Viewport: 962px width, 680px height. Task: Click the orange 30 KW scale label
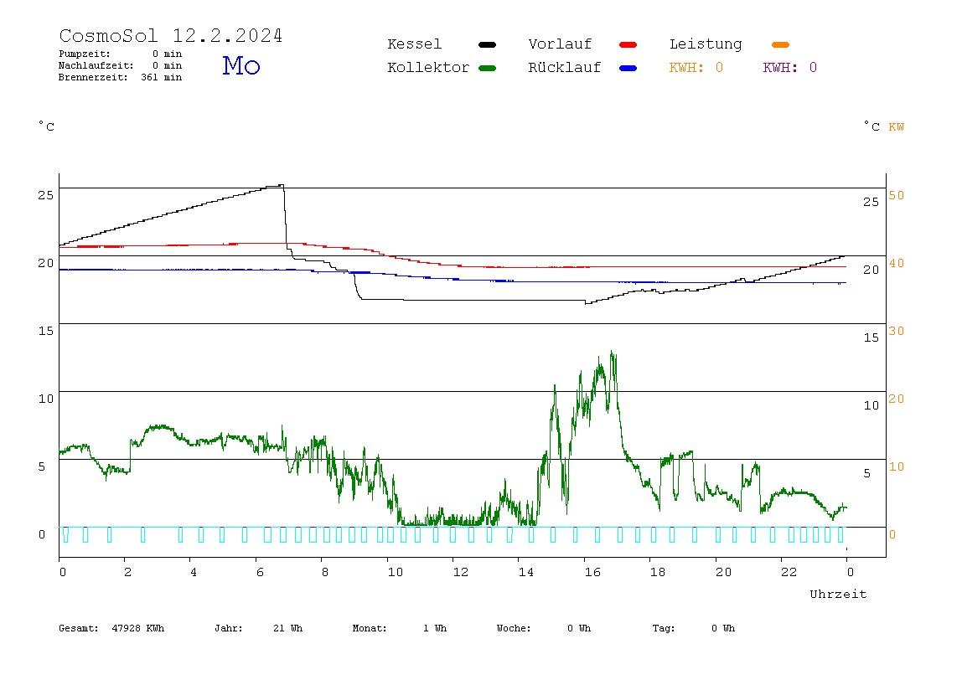pos(897,331)
